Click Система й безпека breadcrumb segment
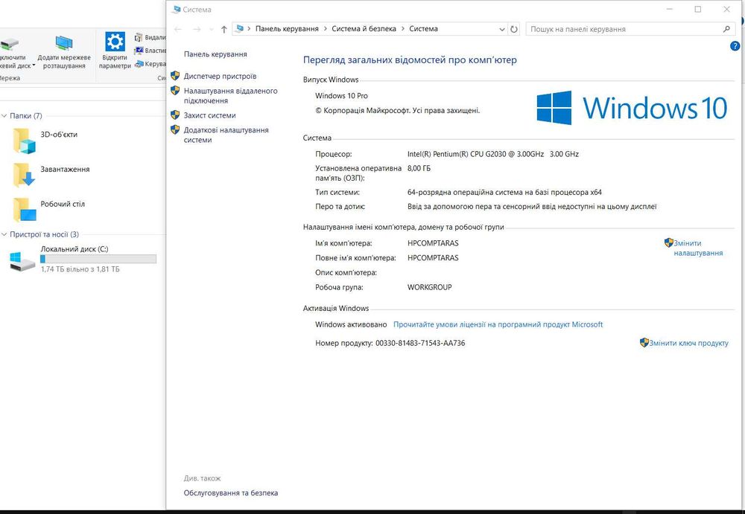 coord(364,29)
